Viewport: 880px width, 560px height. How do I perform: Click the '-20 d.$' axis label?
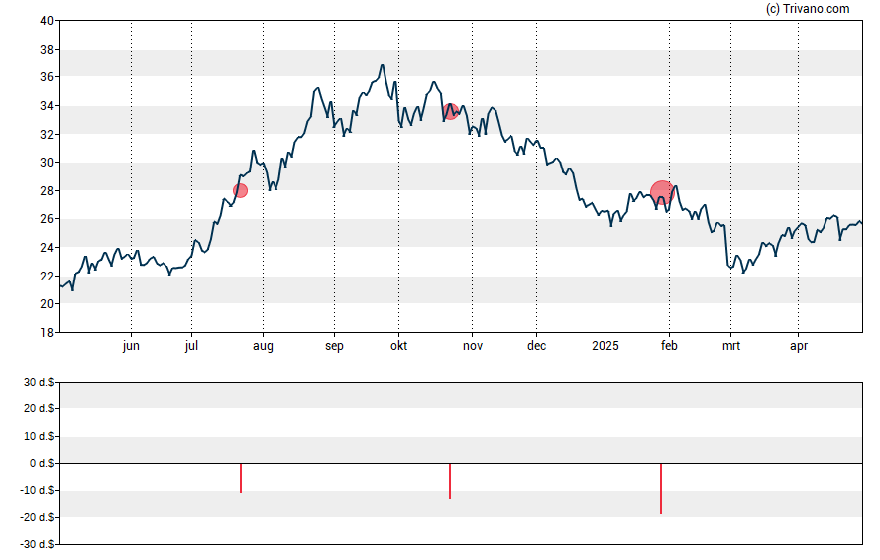tap(37, 518)
